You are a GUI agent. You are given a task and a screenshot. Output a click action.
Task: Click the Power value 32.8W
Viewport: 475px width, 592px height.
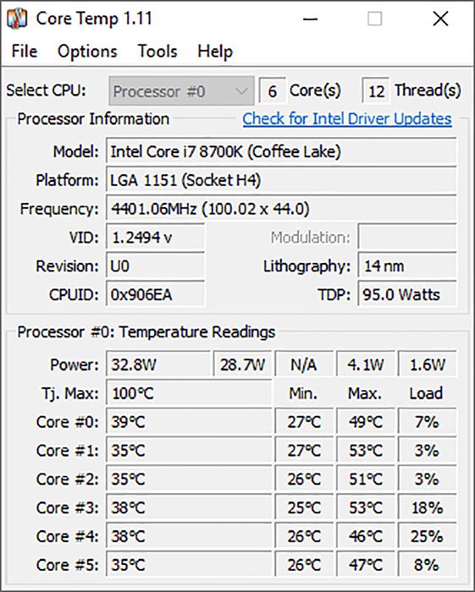click(158, 365)
